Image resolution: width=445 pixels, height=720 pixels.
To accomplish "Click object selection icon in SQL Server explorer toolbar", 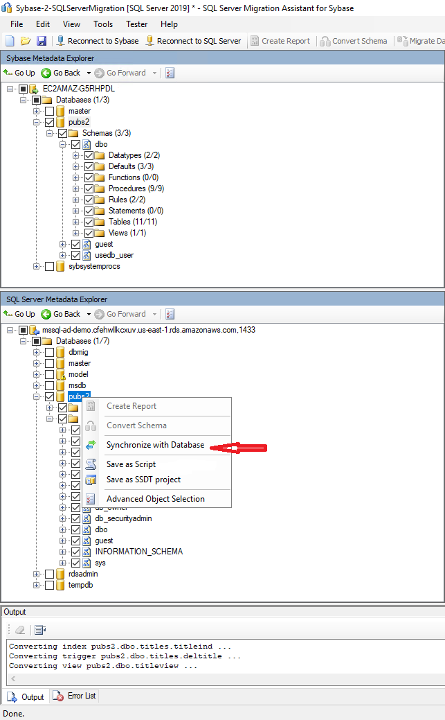I will click(x=170, y=314).
